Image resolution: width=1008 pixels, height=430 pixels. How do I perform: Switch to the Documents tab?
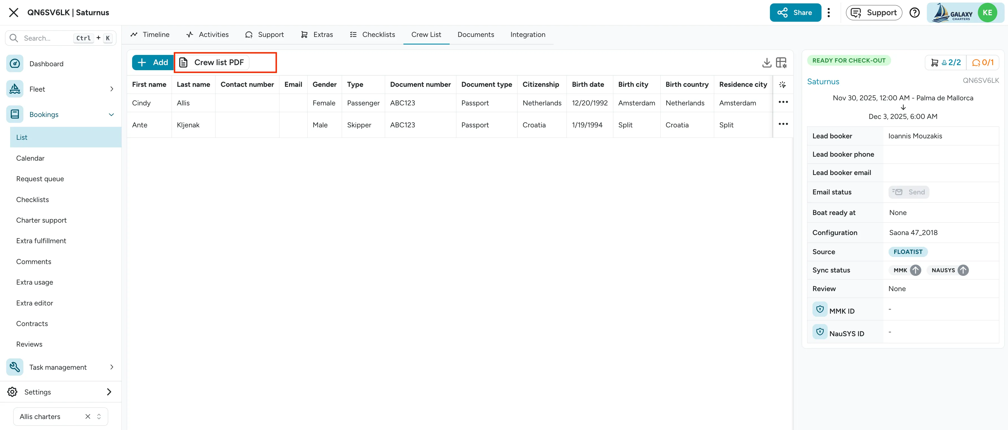(476, 34)
